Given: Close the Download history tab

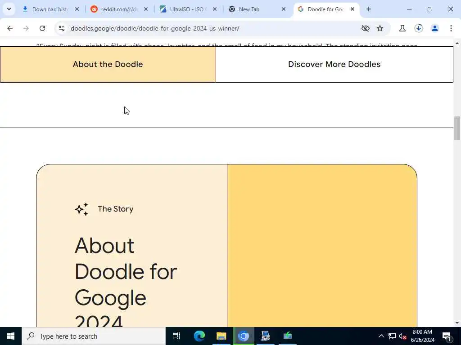Looking at the screenshot, I should coord(77,9).
